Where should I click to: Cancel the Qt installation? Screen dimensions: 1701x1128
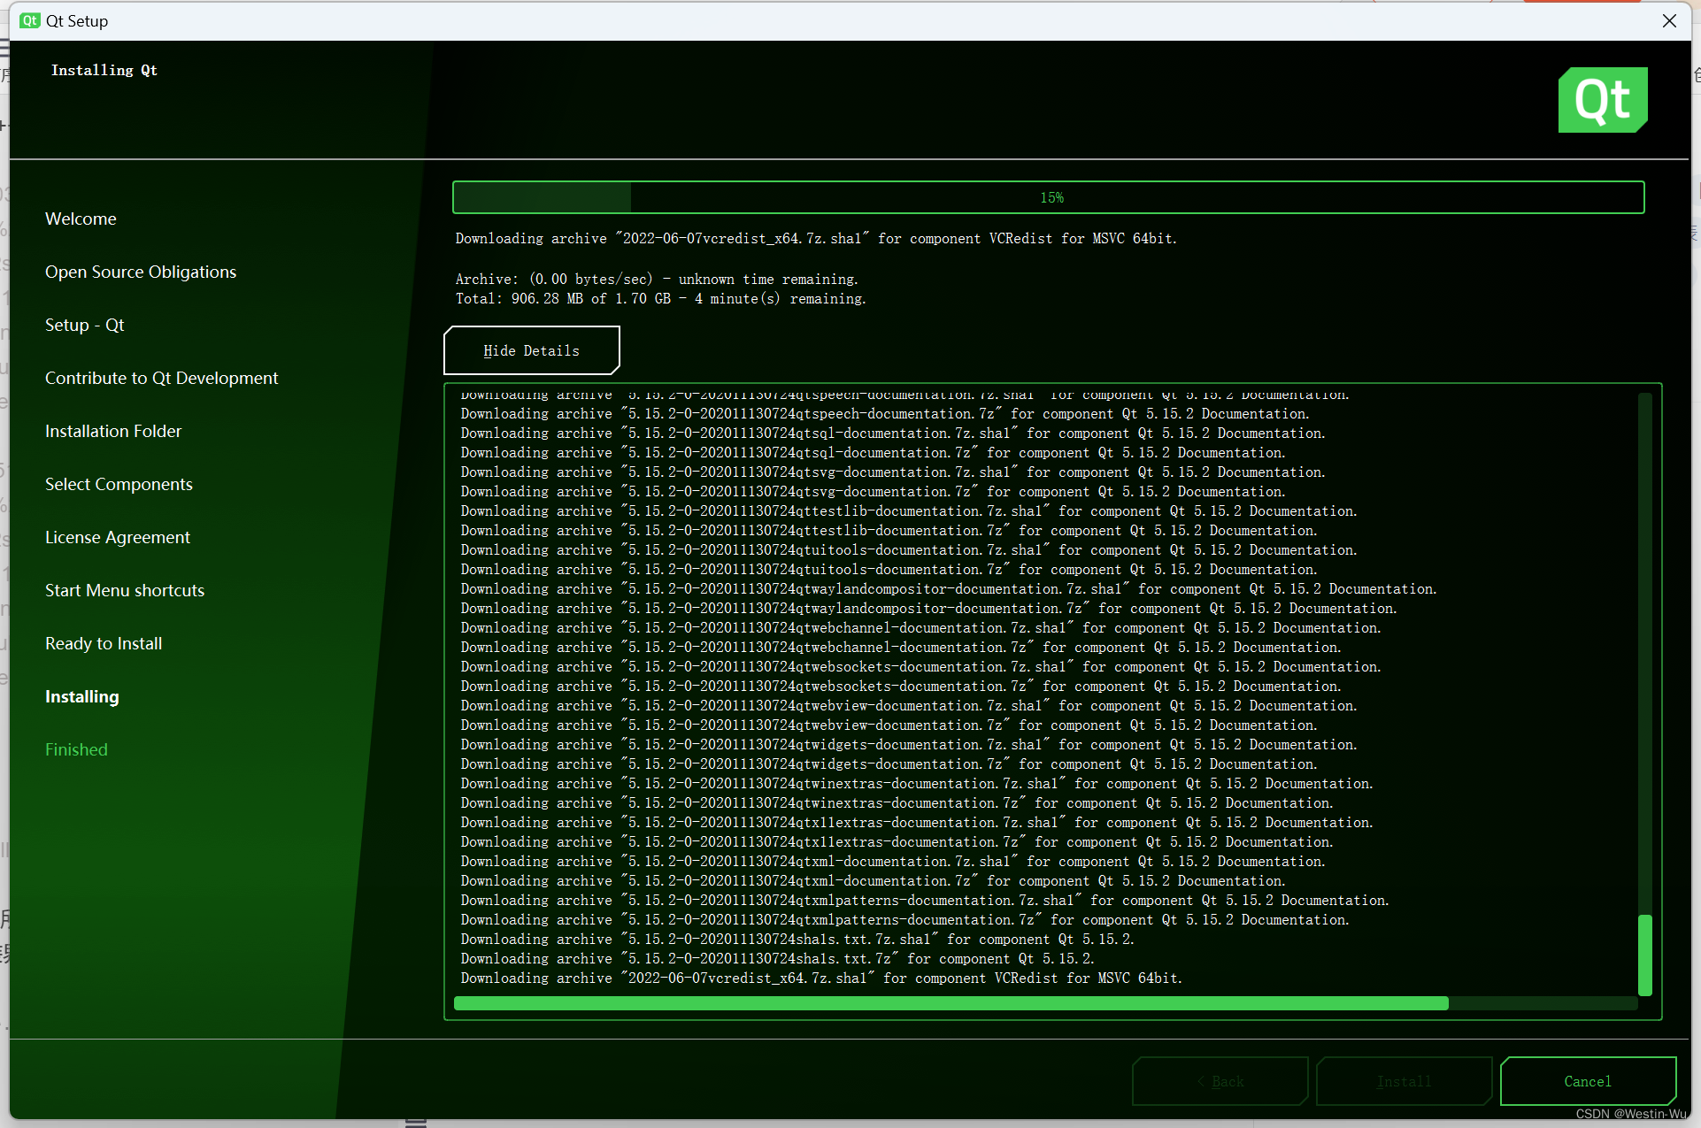pos(1588,1081)
